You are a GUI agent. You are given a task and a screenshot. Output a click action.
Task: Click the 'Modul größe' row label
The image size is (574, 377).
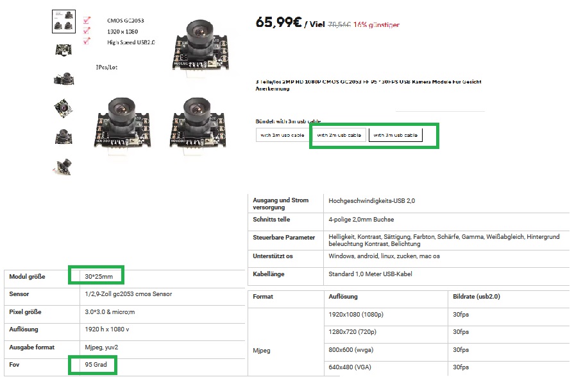click(27, 277)
